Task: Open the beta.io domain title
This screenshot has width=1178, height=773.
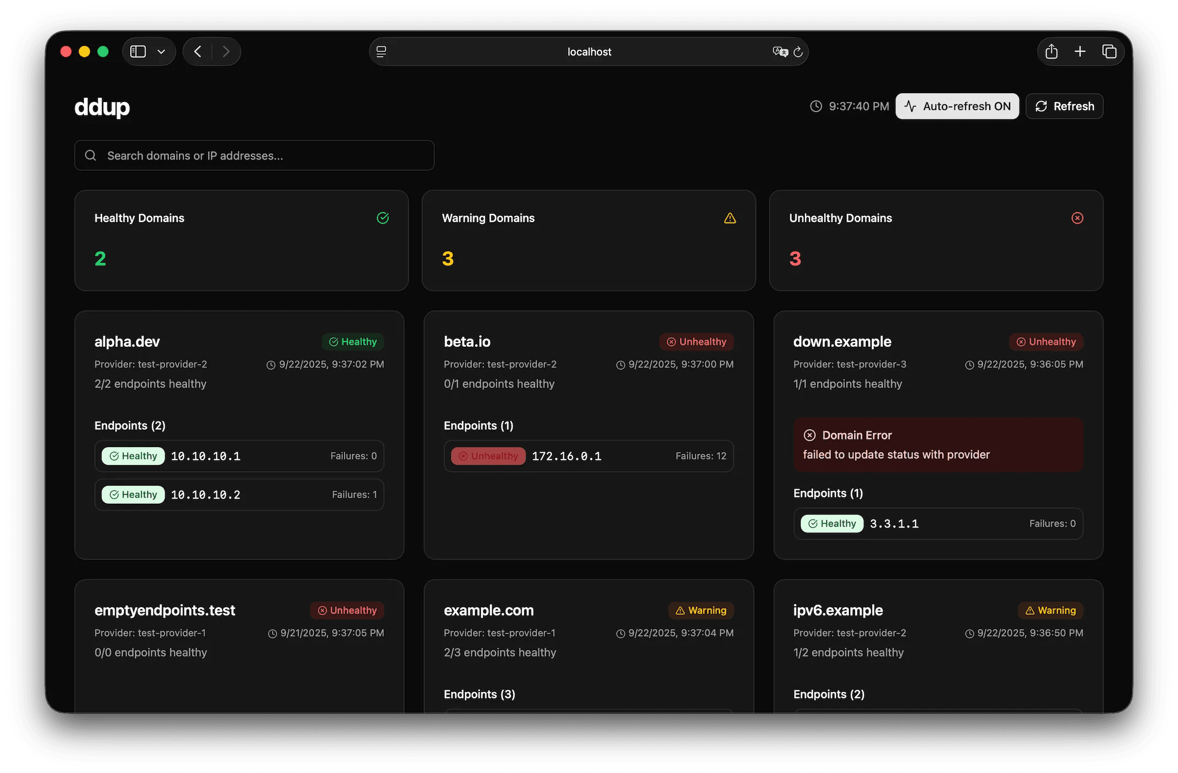Action: pyautogui.click(x=467, y=341)
